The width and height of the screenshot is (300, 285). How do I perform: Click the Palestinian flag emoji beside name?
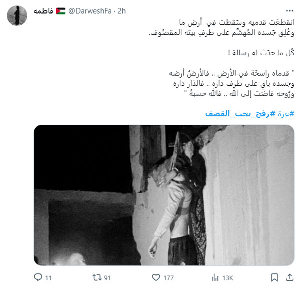[61, 11]
